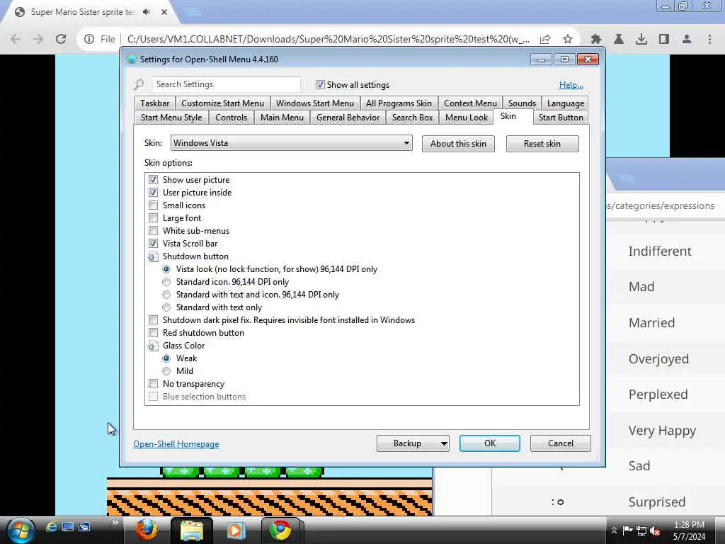Select Standard with text only radio

166,307
